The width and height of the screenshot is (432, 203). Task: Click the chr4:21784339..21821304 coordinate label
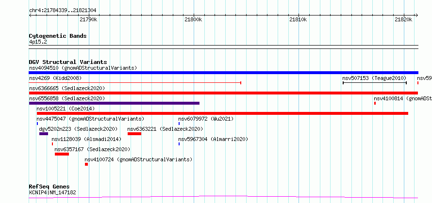pyautogui.click(x=63, y=11)
